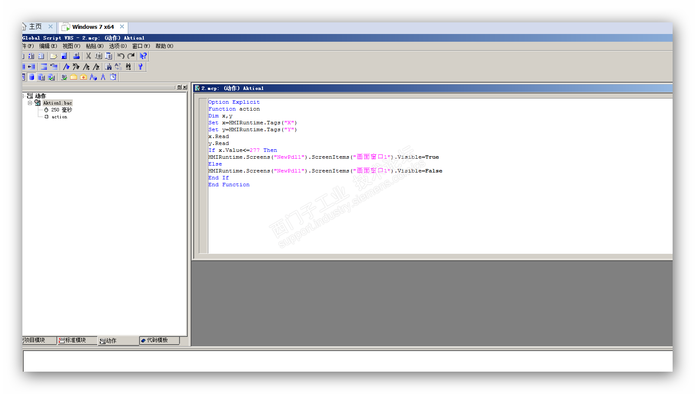
Task: Open the 帮助(H) menu
Action: click(x=164, y=46)
